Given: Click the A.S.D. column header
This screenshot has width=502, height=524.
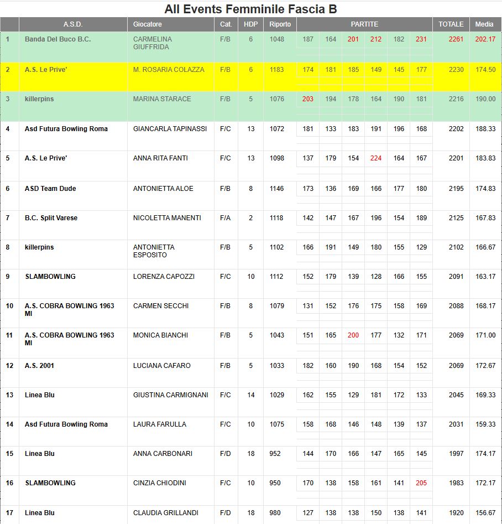Looking at the screenshot, I should [72, 24].
